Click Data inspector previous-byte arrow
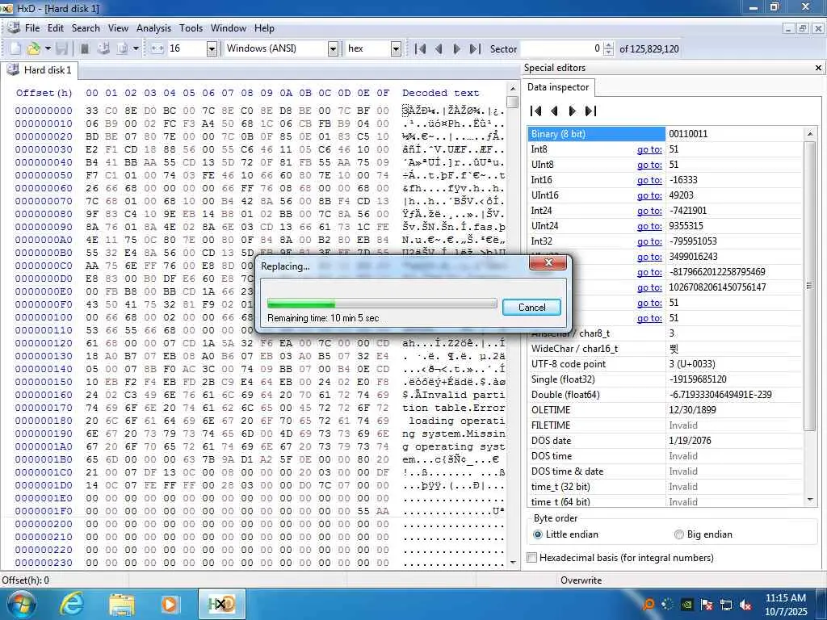The image size is (827, 620). pos(554,111)
